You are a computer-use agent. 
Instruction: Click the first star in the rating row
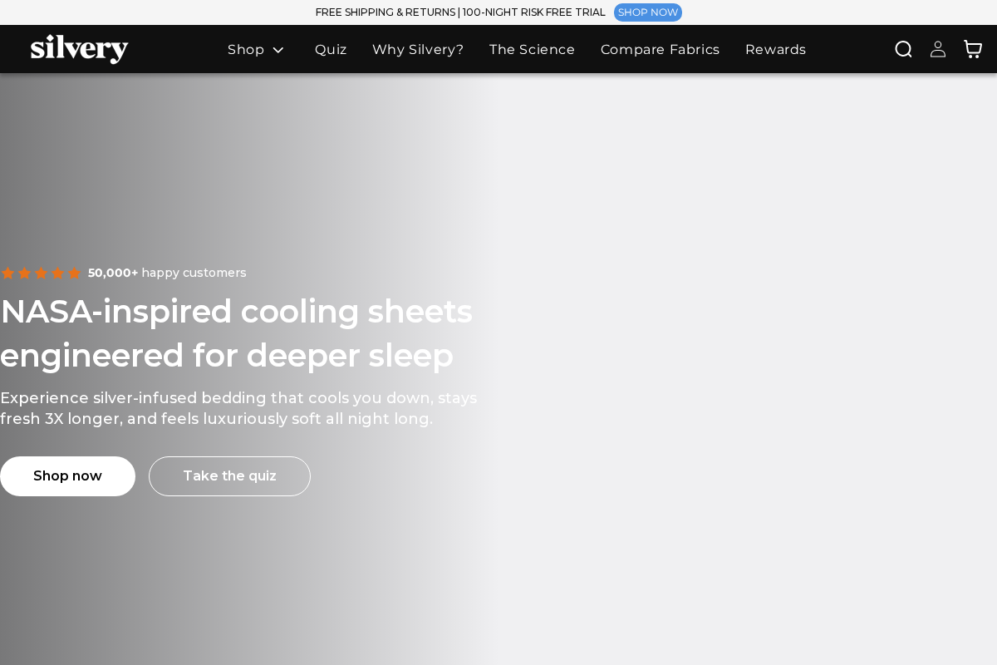pos(8,273)
